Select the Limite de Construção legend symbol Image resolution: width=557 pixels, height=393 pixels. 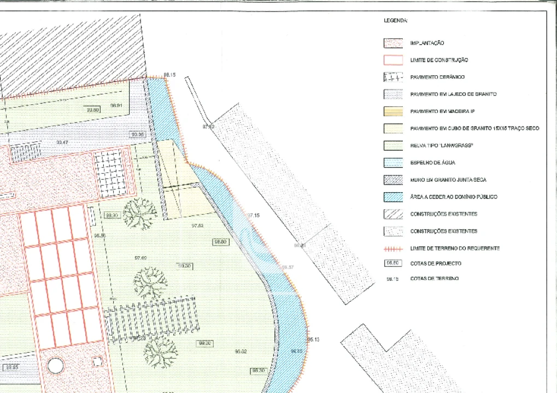click(392, 60)
